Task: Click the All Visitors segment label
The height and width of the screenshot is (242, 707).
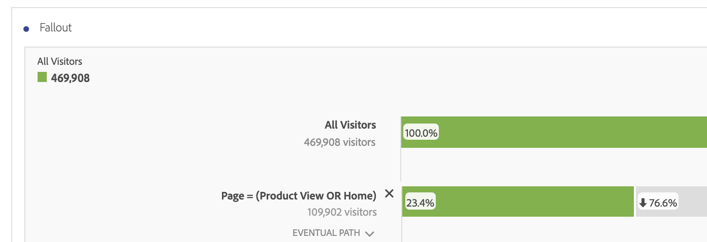Action: pyautogui.click(x=60, y=61)
